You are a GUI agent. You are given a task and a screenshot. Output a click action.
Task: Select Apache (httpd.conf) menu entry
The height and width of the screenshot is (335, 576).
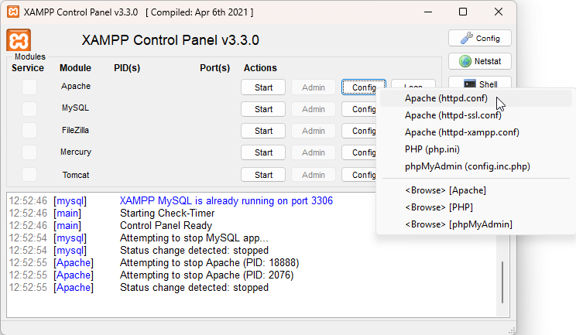(445, 99)
